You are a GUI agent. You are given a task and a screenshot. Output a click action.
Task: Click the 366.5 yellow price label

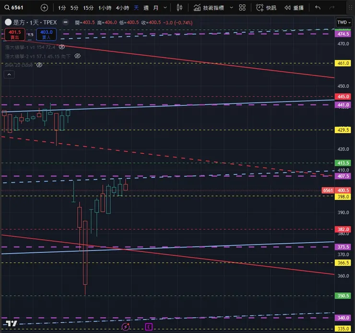343,263
